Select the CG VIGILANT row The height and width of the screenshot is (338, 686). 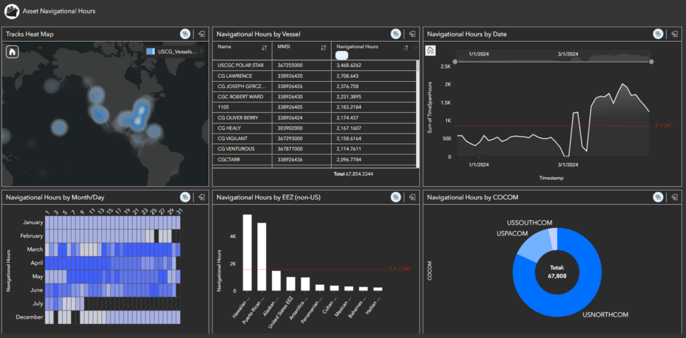[314, 138]
